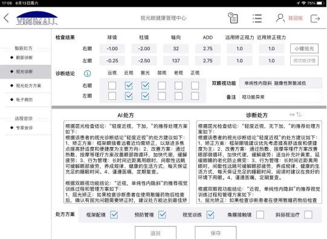Click the 保存 button
This screenshot has height=239, width=327.
[216, 233]
